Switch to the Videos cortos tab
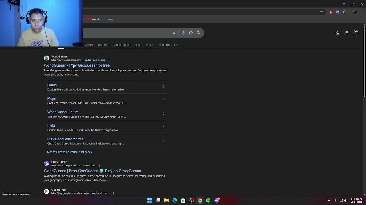Image resolution: width=366 pixels, height=205 pixels. click(x=122, y=45)
